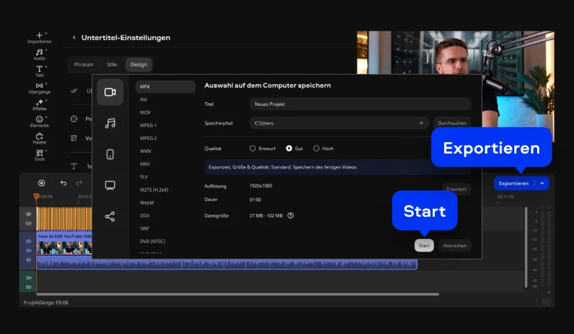Choose the MOV format from the list
574x334 pixels.
(145, 112)
